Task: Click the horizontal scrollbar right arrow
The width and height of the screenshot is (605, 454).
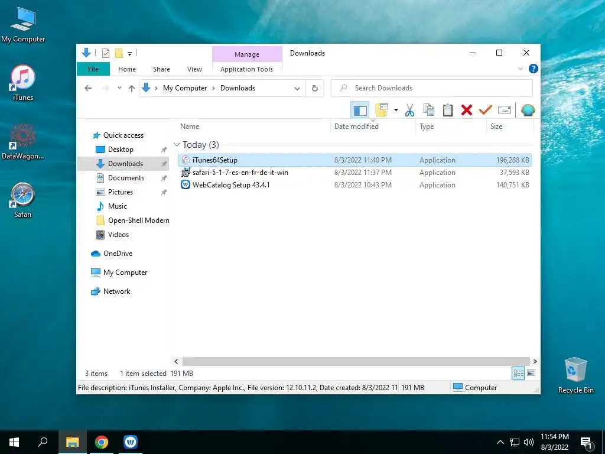Action: (x=535, y=361)
